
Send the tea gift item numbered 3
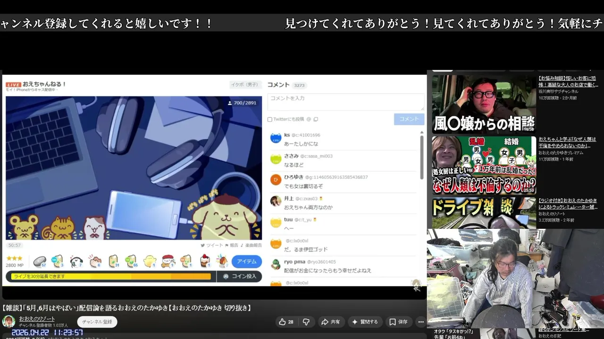tap(58, 261)
